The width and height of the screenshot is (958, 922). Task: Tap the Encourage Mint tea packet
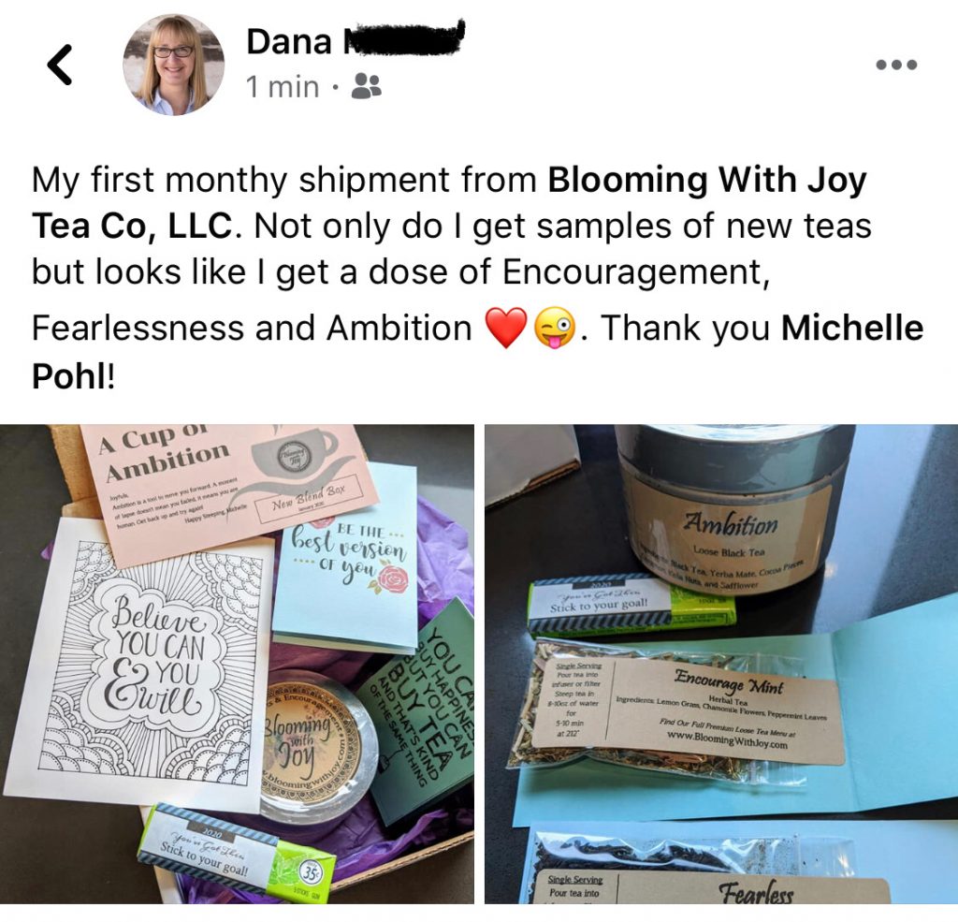(x=678, y=708)
